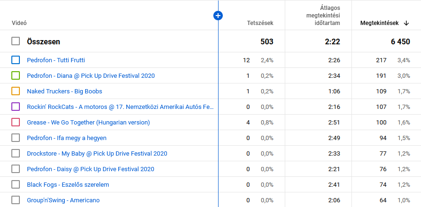The image size is (421, 207).
Task: Select the Drockstore - My Baby checkbox
Action: coord(16,153)
